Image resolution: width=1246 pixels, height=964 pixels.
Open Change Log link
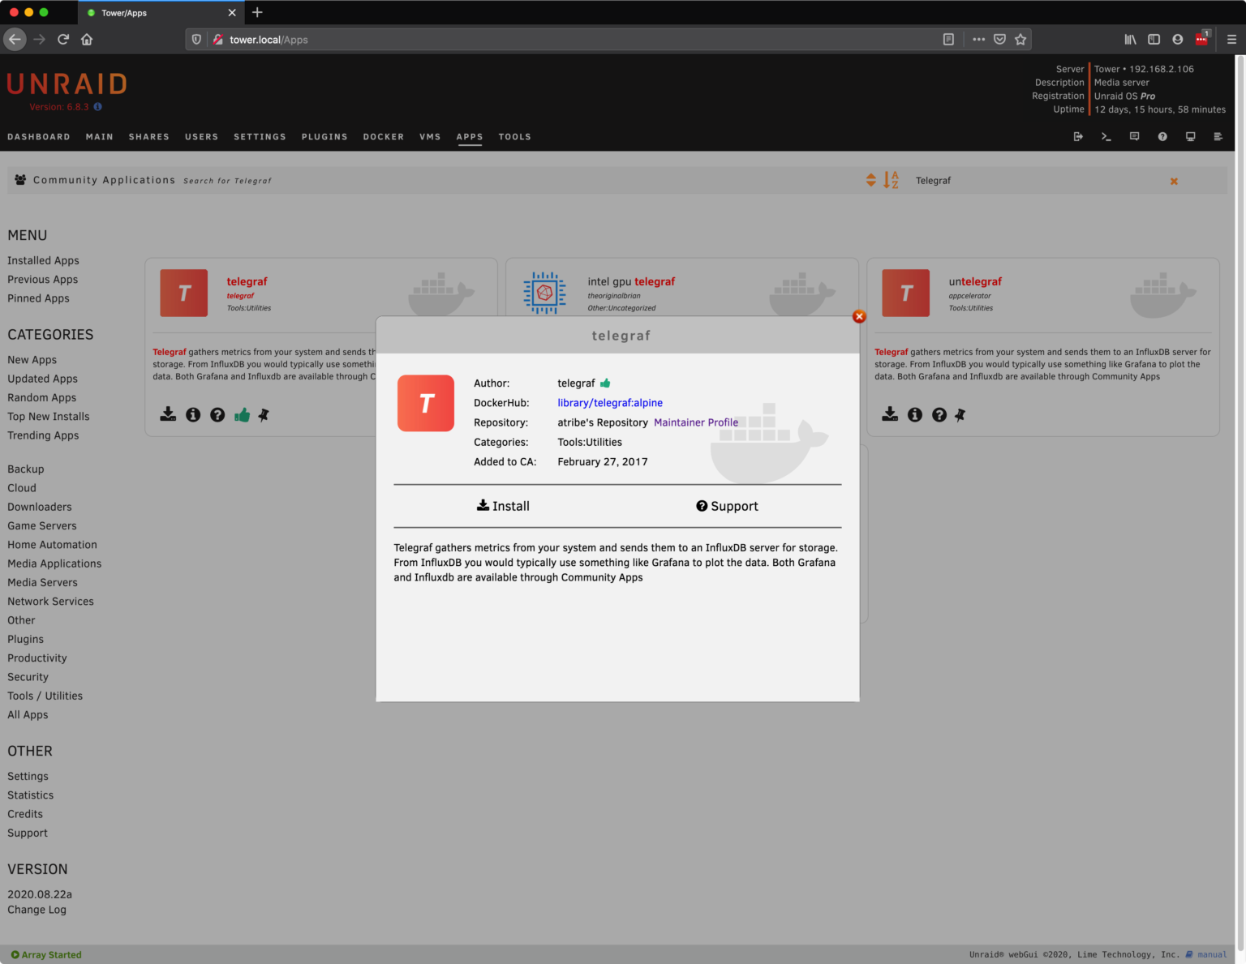(x=37, y=910)
